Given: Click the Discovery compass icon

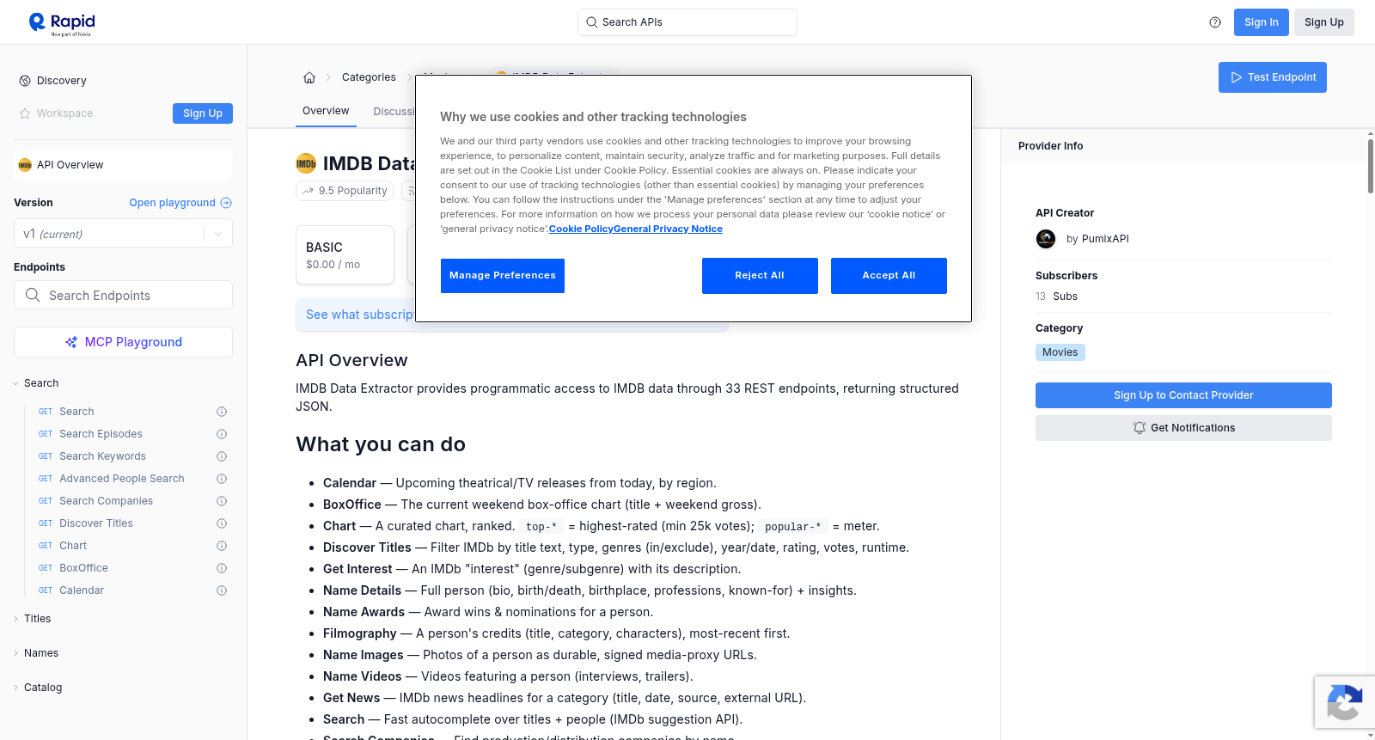Looking at the screenshot, I should [x=25, y=81].
